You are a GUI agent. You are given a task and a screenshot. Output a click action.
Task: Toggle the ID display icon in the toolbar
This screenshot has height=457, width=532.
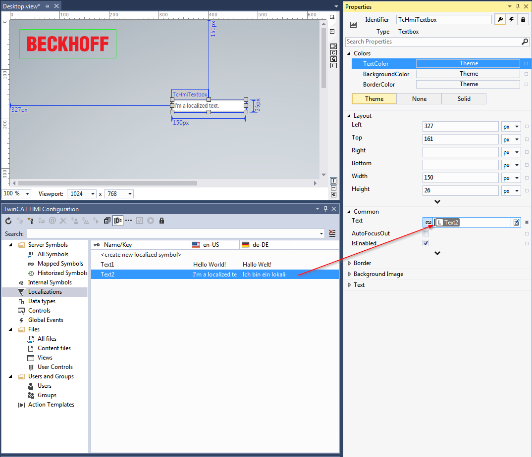[x=118, y=221]
